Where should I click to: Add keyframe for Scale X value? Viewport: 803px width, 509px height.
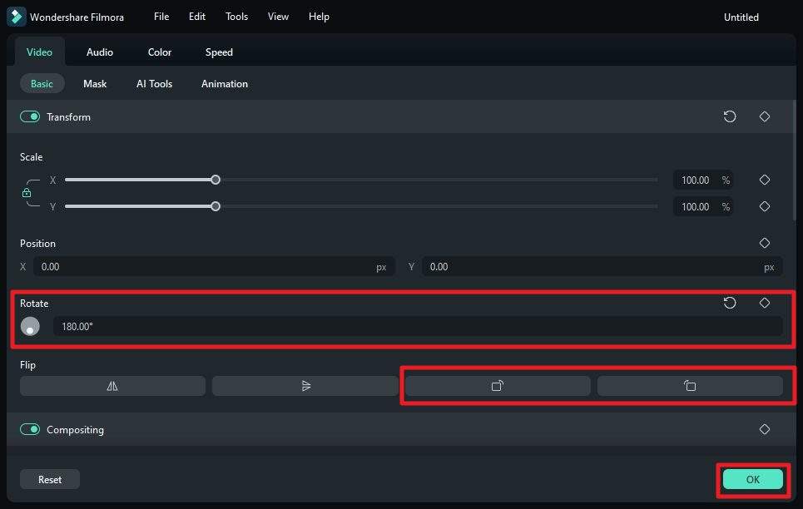pyautogui.click(x=765, y=180)
